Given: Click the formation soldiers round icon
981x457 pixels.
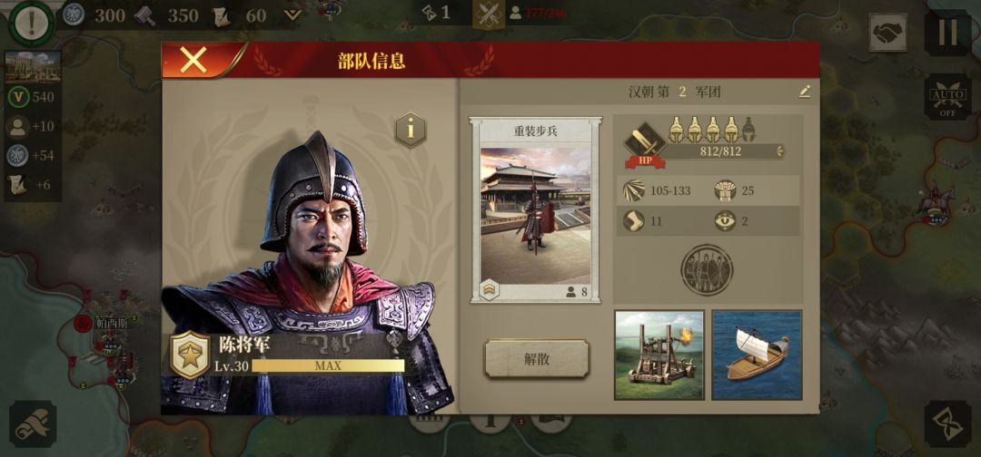Looking at the screenshot, I should [x=707, y=269].
